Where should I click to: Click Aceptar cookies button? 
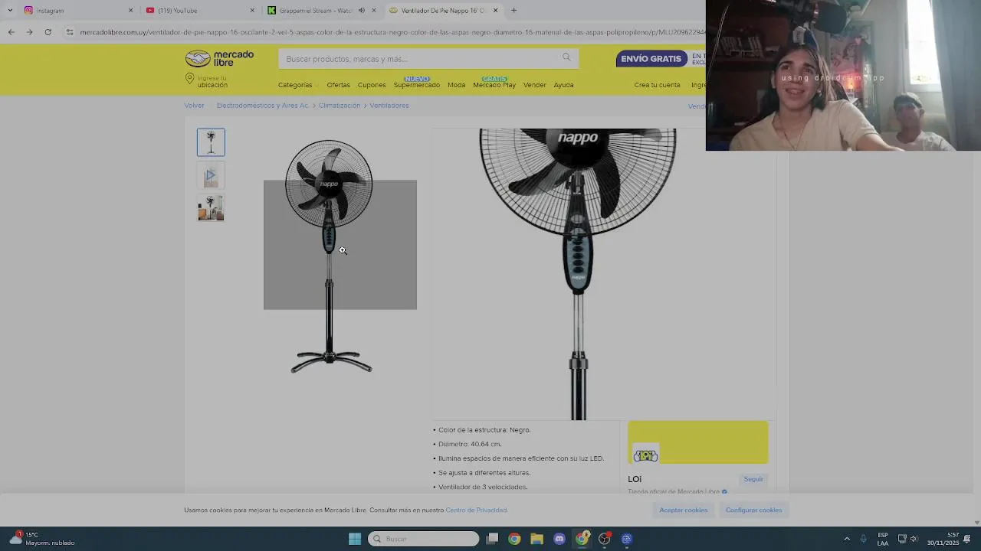click(x=683, y=510)
